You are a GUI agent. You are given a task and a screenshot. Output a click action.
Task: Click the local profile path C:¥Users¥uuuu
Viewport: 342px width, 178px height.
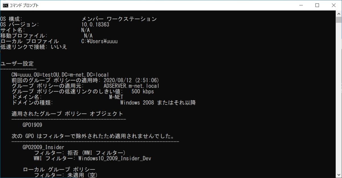99,41
